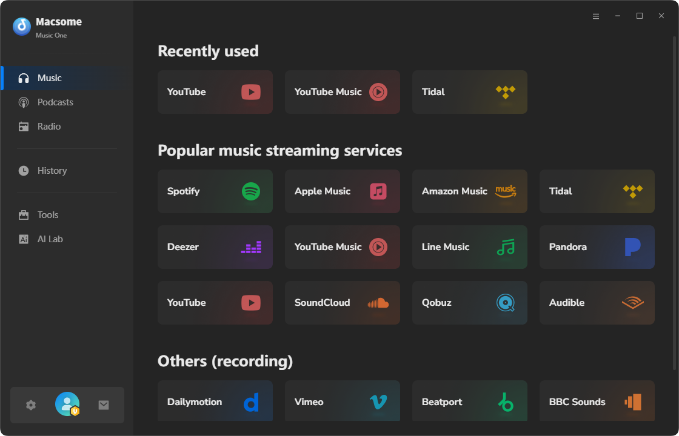The height and width of the screenshot is (436, 679).
Task: Click the 'Music One' subtitle text
Action: 51,36
